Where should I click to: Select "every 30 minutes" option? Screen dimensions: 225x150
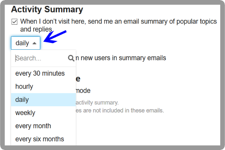click(x=40, y=73)
